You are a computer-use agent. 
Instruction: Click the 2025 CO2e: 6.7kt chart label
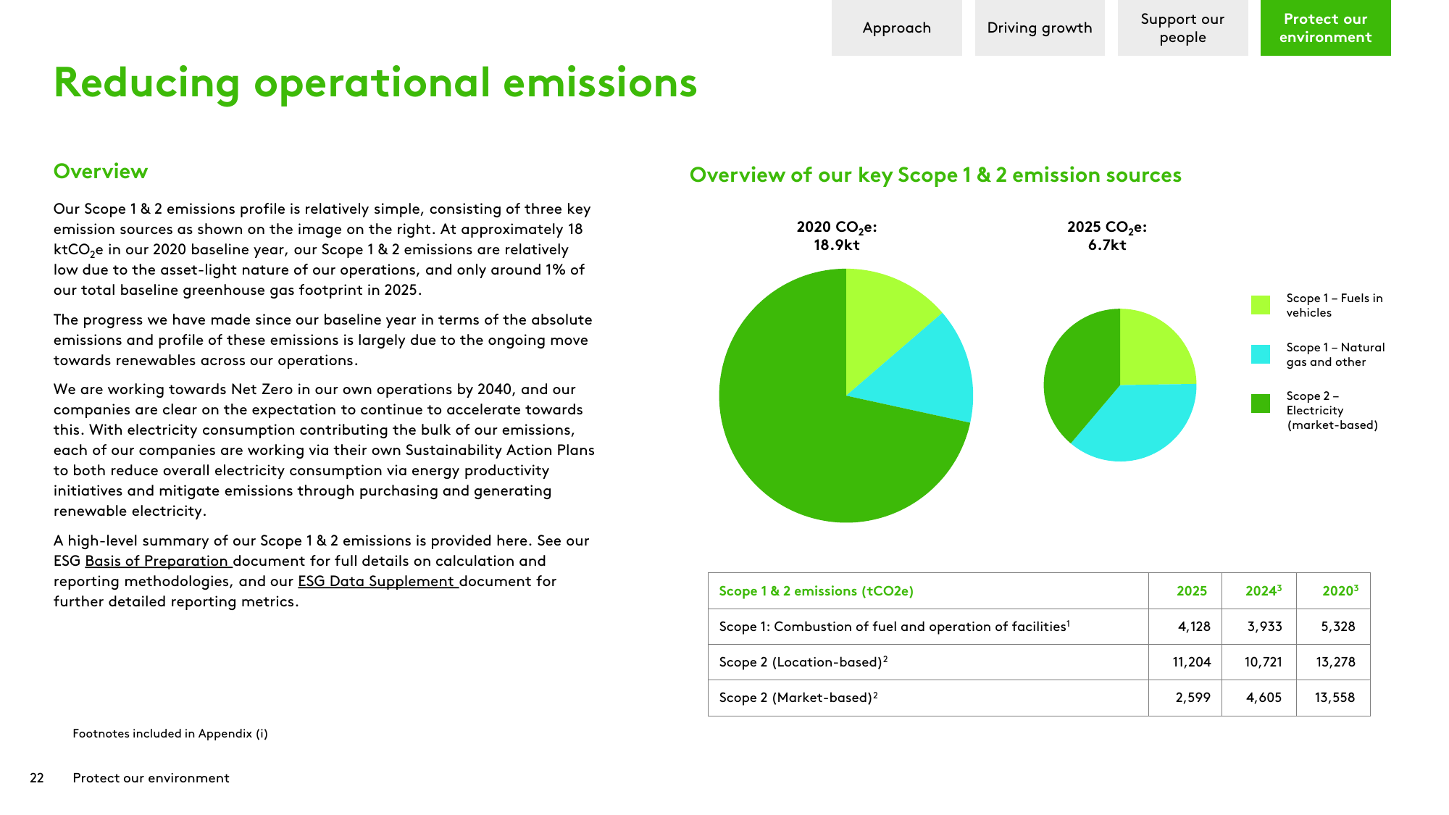click(1107, 236)
